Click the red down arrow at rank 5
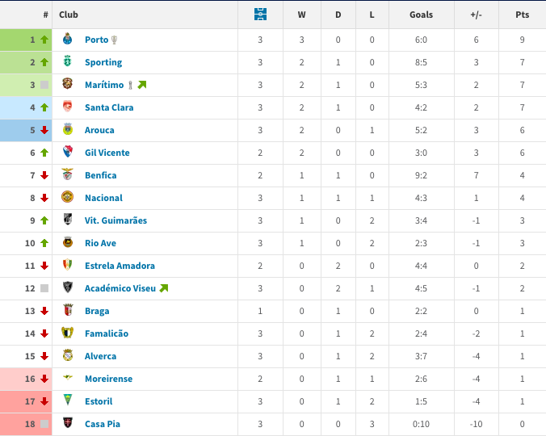546x436 pixels. [x=44, y=130]
